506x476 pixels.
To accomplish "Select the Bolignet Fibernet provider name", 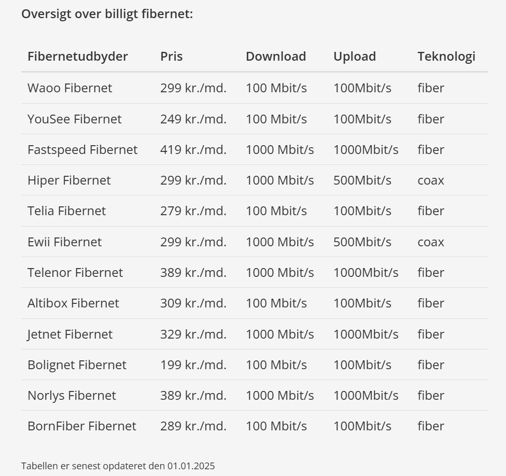I will click(x=77, y=365).
